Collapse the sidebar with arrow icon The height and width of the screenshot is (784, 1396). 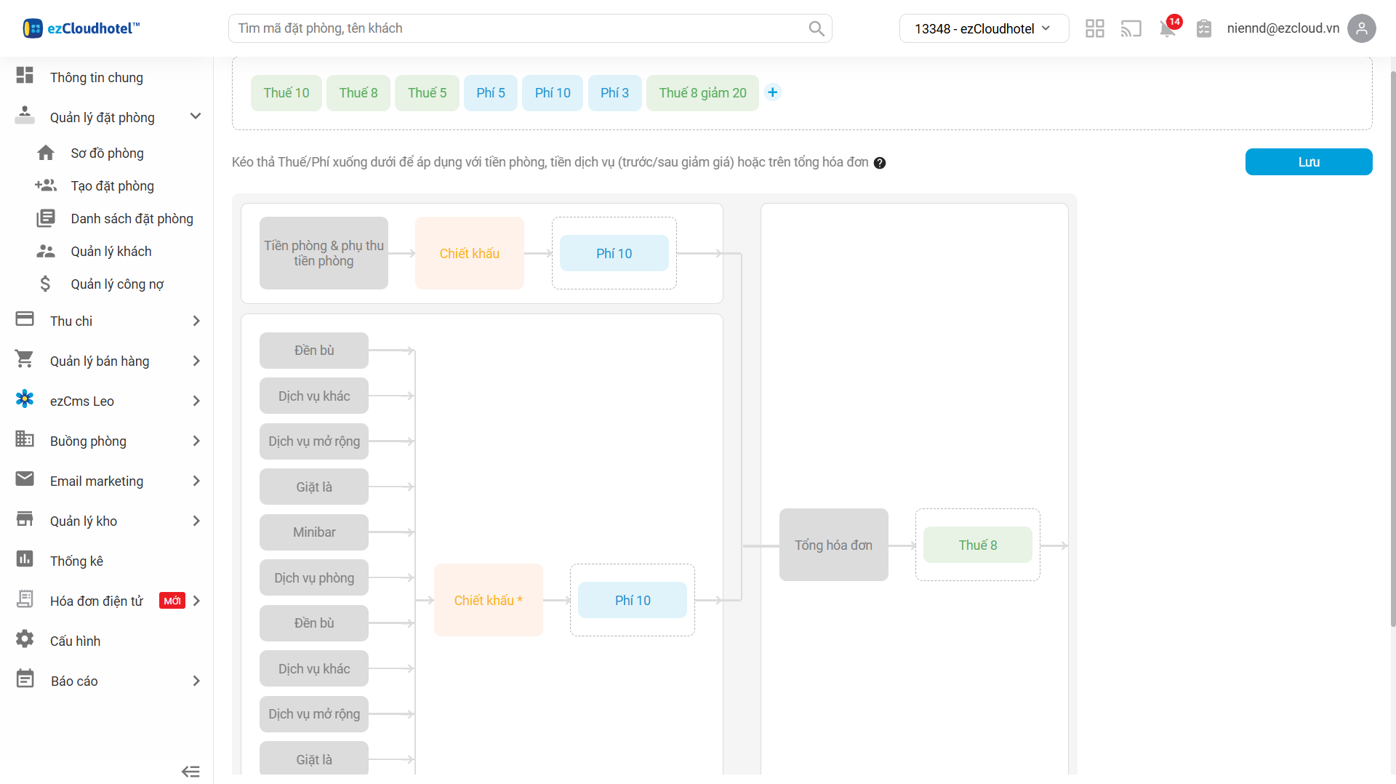(x=190, y=772)
